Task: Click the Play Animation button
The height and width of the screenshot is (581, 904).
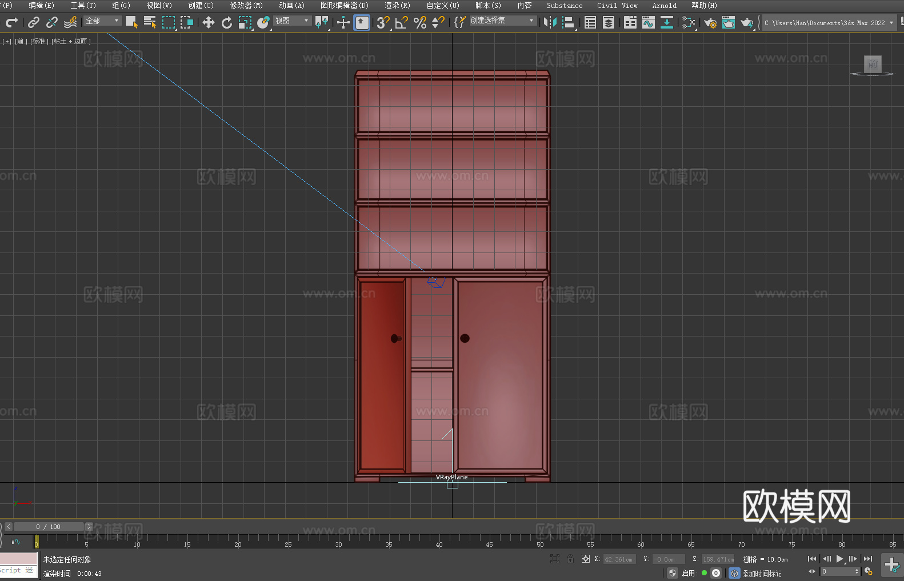Action: tap(840, 559)
